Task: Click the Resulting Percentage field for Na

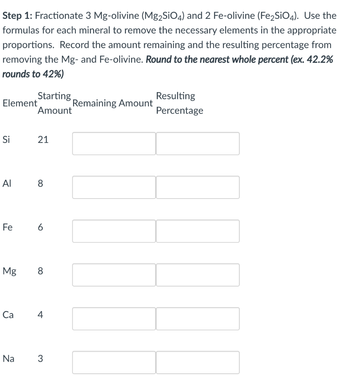Action: click(x=198, y=362)
